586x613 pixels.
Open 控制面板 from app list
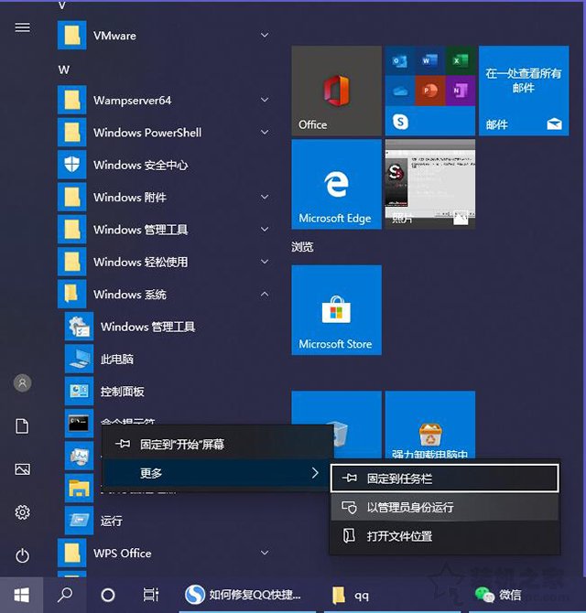[x=123, y=392]
